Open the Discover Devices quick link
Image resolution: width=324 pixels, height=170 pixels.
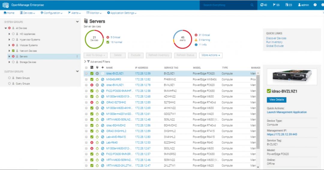pos(276,38)
